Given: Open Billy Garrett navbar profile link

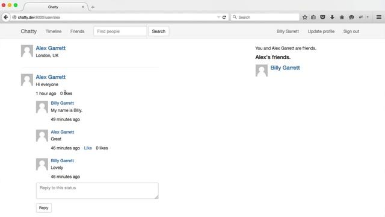Looking at the screenshot, I should 288,31.
